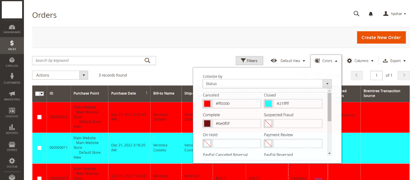The width and height of the screenshot is (418, 180).
Task: Click the Create New Order button
Action: pyautogui.click(x=381, y=37)
